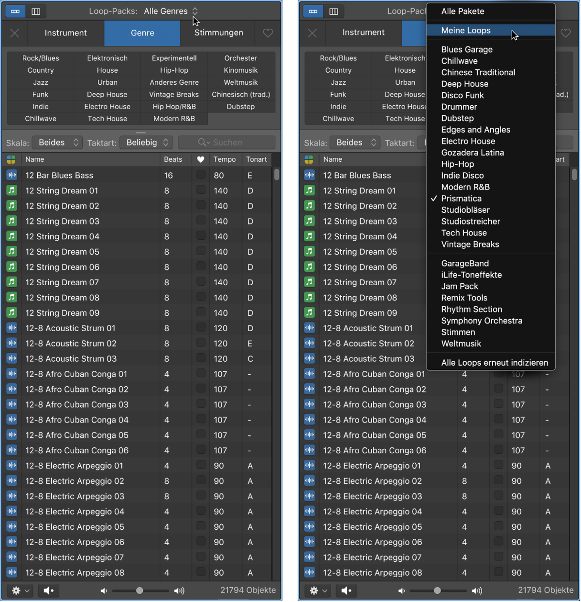
Task: Switch to button view icon in left panel
Action: point(15,11)
